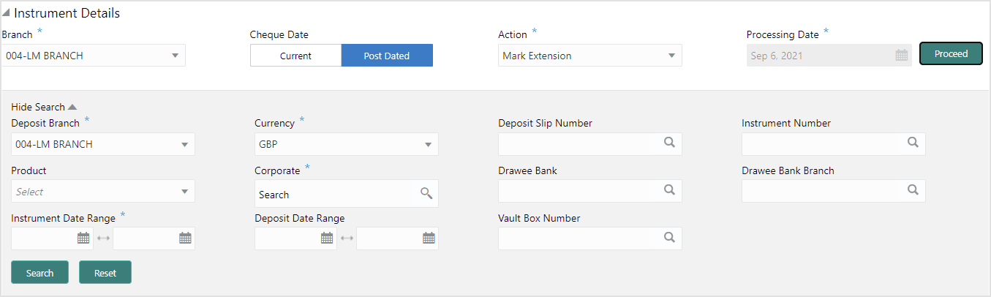Click the Deposit Slip Number search icon
Screen dimensions: 991x297
(669, 143)
